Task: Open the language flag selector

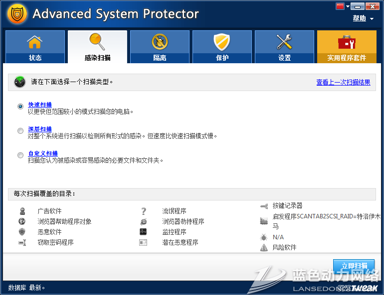Action: tap(341, 6)
